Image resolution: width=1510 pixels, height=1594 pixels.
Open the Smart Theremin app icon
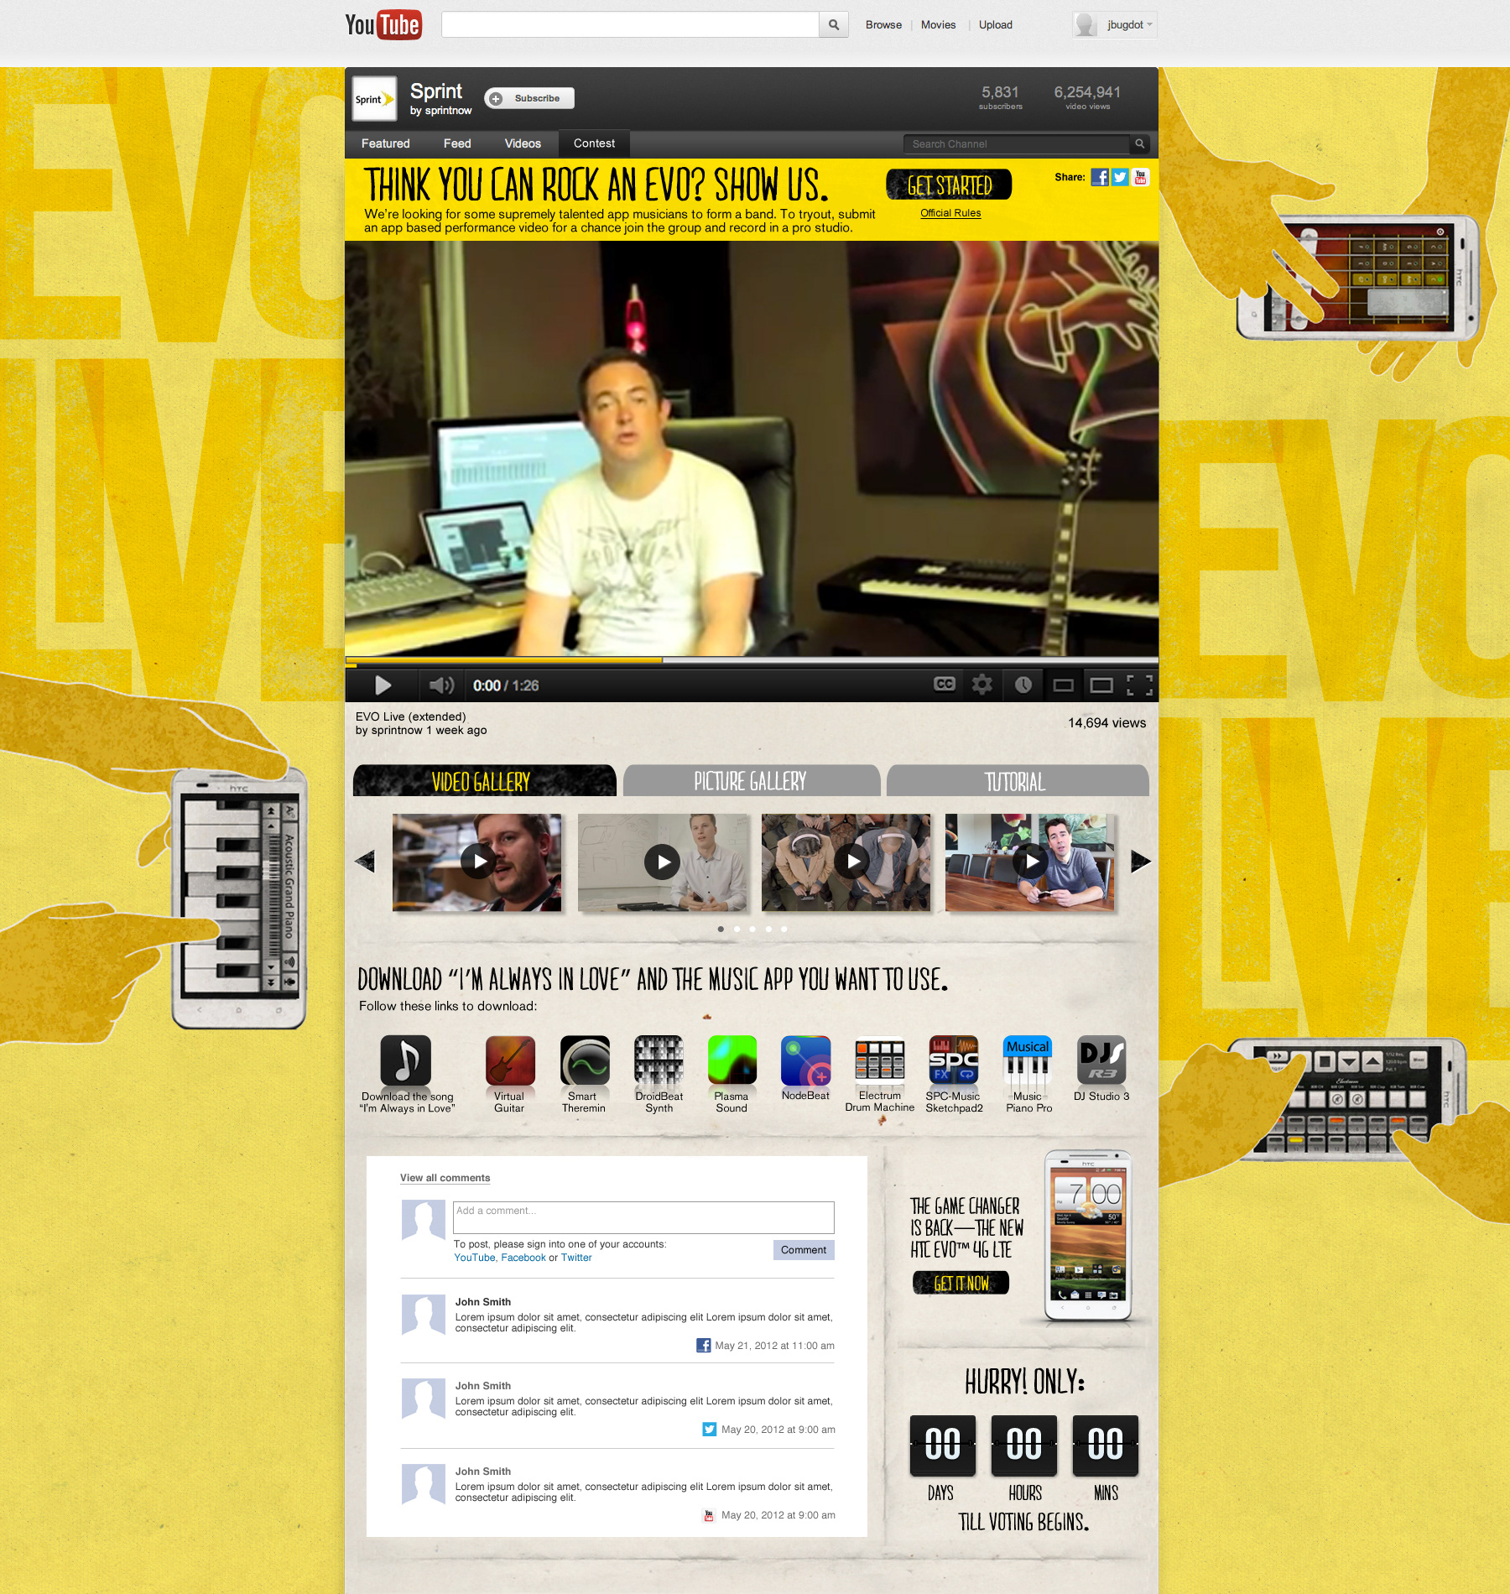tap(585, 1061)
